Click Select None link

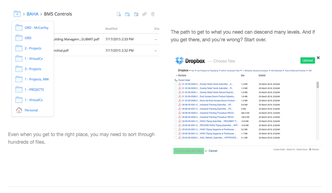click(302, 150)
